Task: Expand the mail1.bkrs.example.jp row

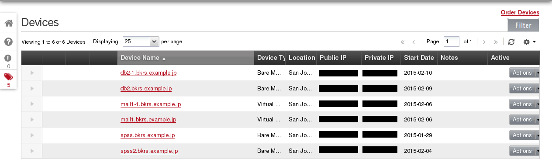Action: pos(32,120)
